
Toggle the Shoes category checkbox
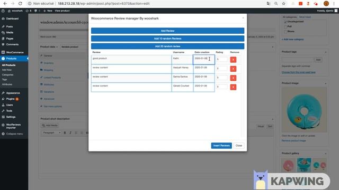coord(285,32)
